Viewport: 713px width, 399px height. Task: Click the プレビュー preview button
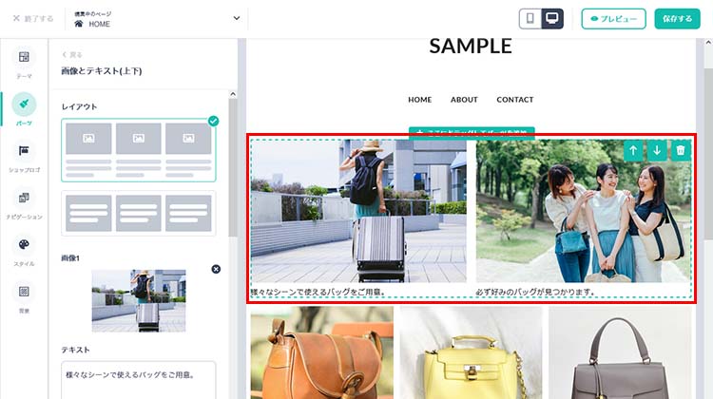click(613, 19)
